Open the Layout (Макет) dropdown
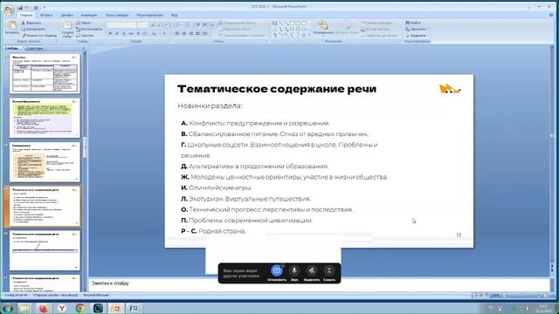 pyautogui.click(x=85, y=23)
